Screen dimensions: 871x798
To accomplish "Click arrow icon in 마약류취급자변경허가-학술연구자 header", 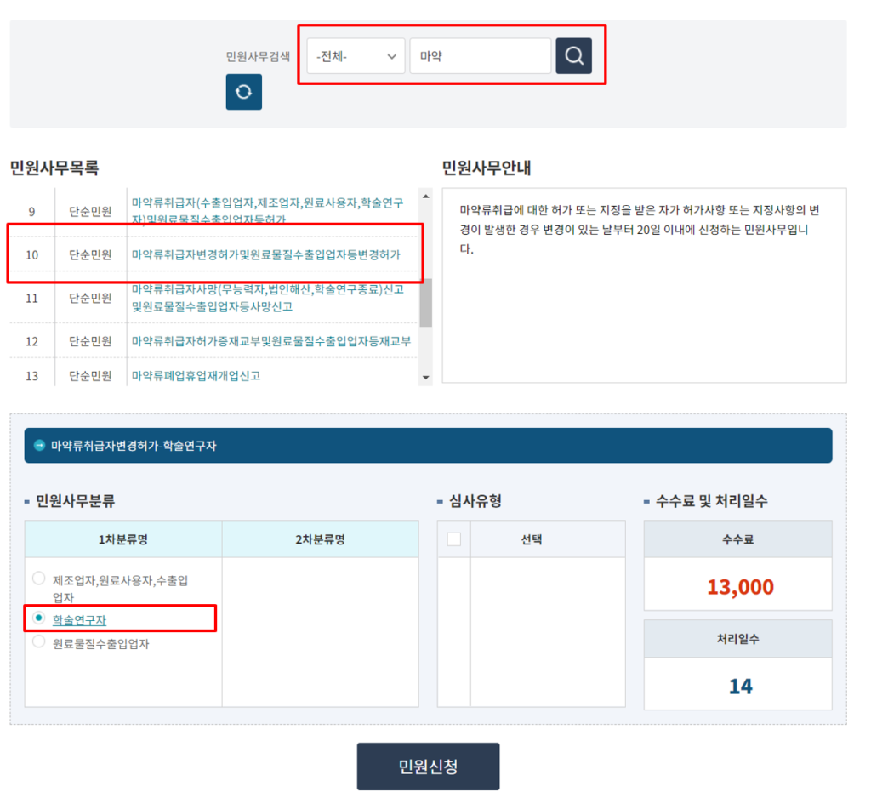I will (39, 445).
